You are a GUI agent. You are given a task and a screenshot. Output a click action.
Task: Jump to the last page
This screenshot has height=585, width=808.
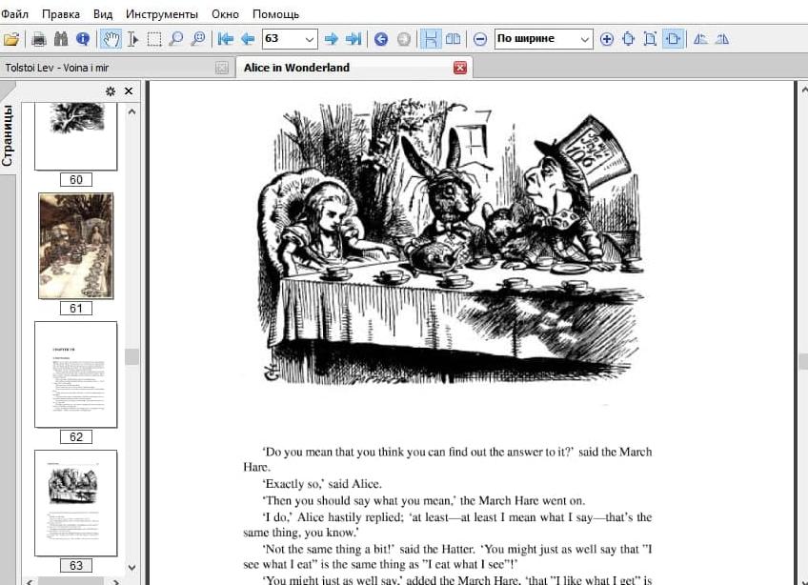point(353,39)
